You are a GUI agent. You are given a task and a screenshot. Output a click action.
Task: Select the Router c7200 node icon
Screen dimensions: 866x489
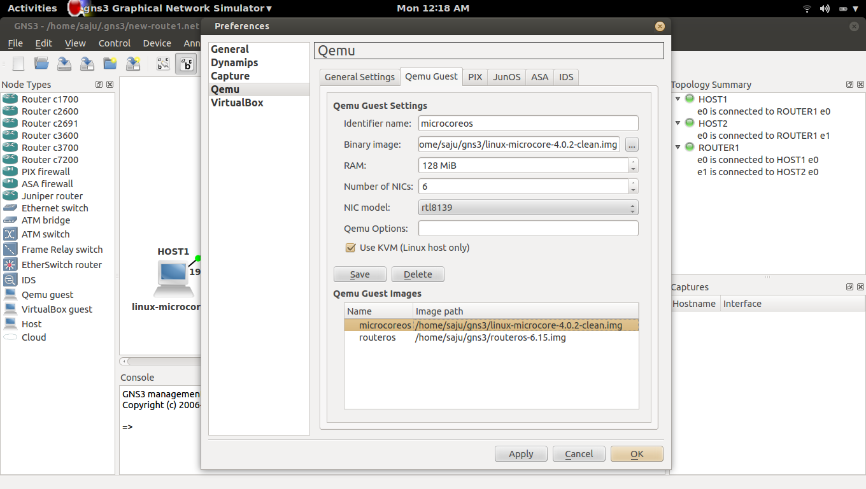10,160
